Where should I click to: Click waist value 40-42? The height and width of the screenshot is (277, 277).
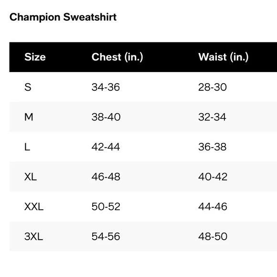(x=213, y=177)
